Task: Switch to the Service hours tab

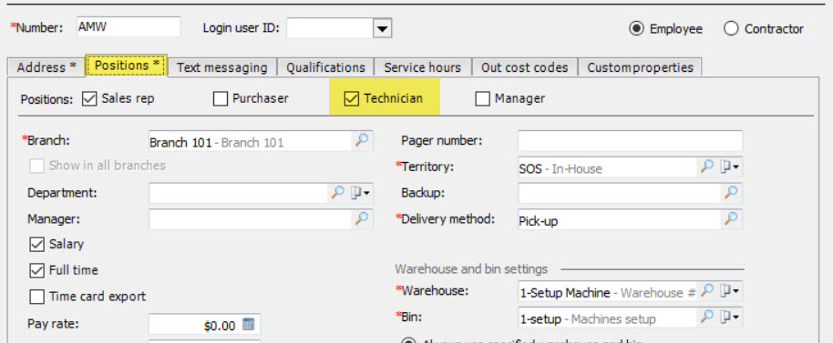Action: tap(423, 67)
